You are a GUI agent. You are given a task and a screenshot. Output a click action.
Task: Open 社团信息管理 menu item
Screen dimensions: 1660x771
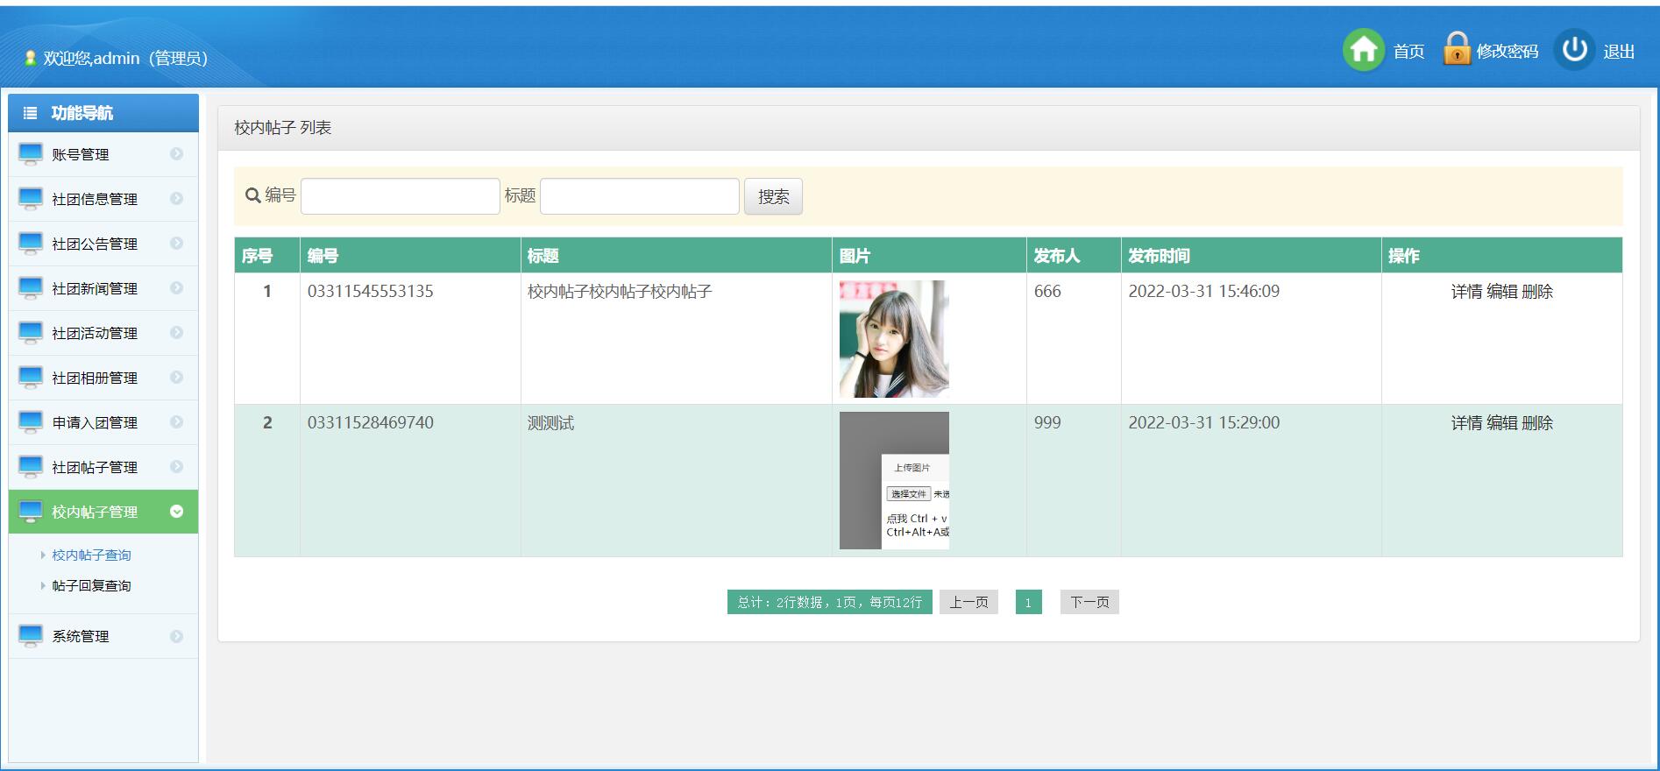103,199
